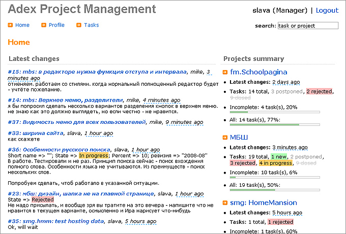
Task: Click the МБШ All 50% progress bar
Action: click(275, 190)
